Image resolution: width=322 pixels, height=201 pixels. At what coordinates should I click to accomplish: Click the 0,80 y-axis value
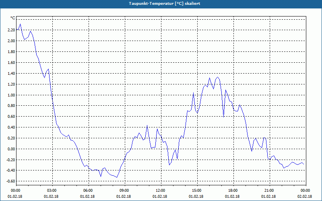[x=12, y=106]
